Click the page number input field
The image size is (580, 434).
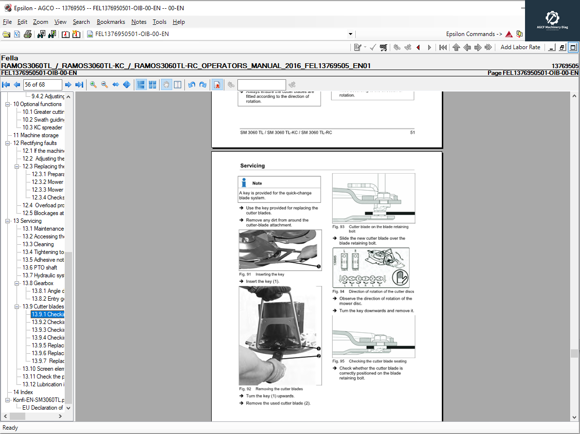[43, 85]
